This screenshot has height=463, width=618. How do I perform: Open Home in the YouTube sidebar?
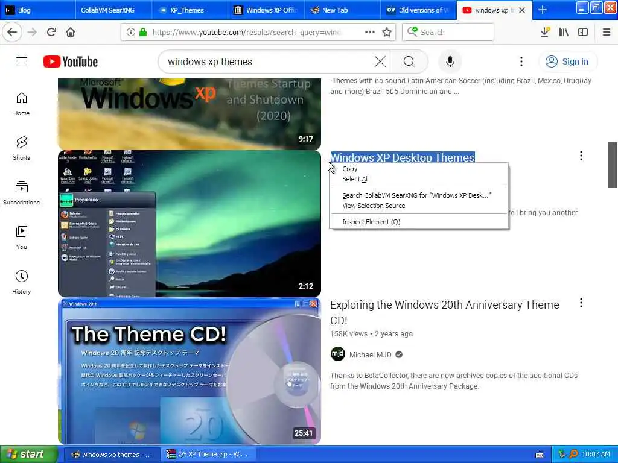pyautogui.click(x=22, y=104)
